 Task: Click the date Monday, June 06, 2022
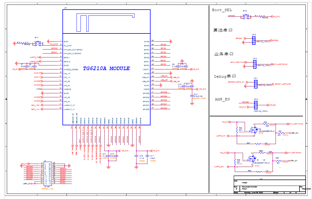pyautogui.click(x=253, y=193)
